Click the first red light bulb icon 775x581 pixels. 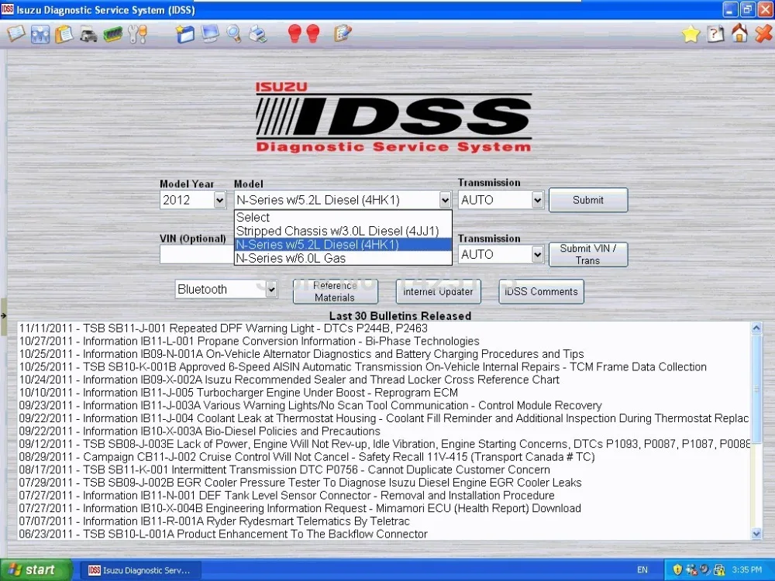point(294,33)
